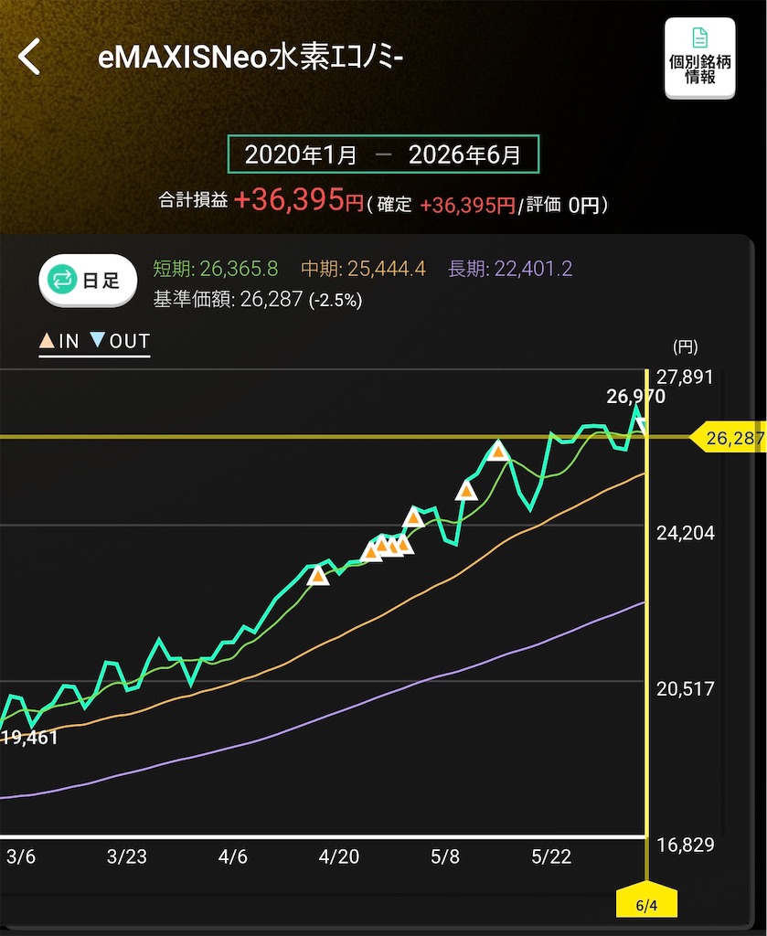Tap the 中期: 25,444.4 moving average label
Viewport: 767px width, 936px height.
363,269
